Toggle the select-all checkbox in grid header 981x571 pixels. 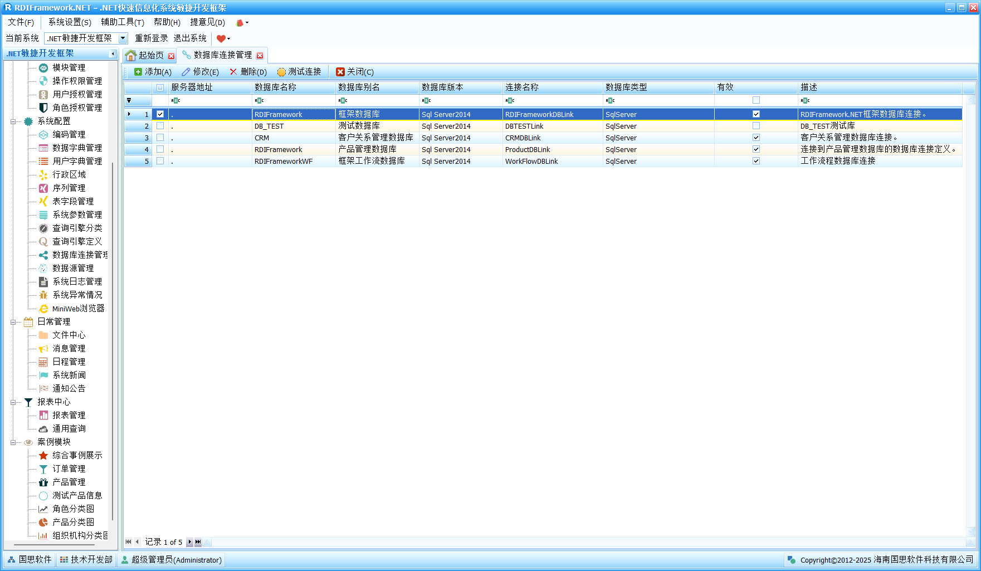[160, 87]
